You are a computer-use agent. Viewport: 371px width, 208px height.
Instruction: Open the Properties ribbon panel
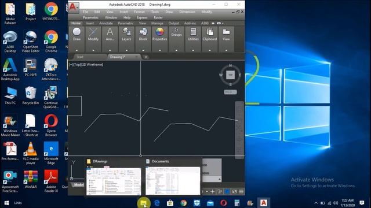pos(160,35)
